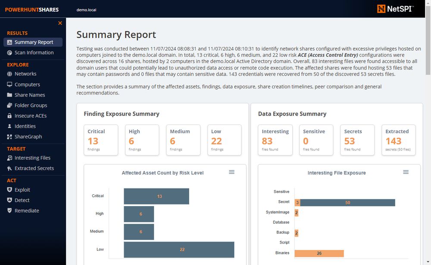Click the High bar in risk chart
The height and width of the screenshot is (265, 431).
(139, 214)
